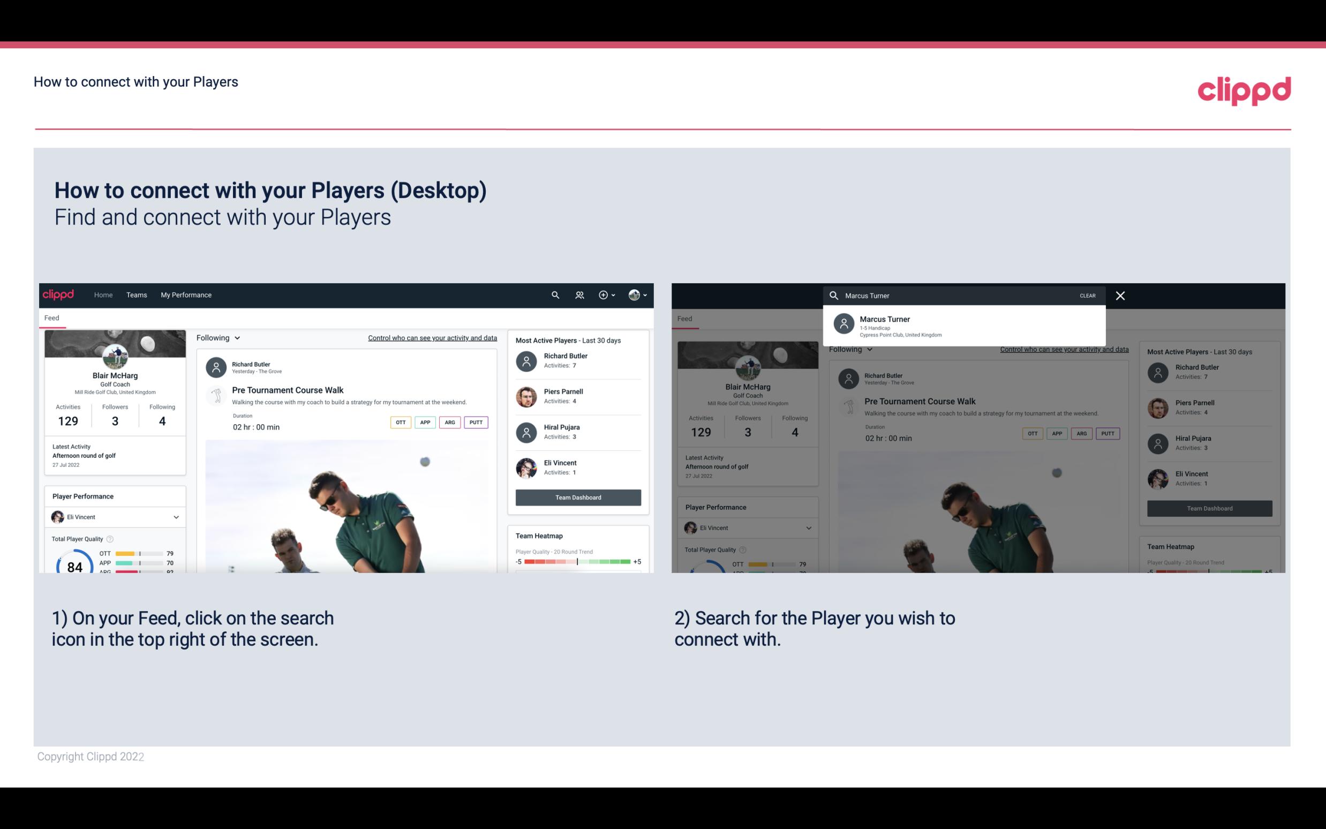Click the Clippd search icon top right
The image size is (1326, 829).
554,294
